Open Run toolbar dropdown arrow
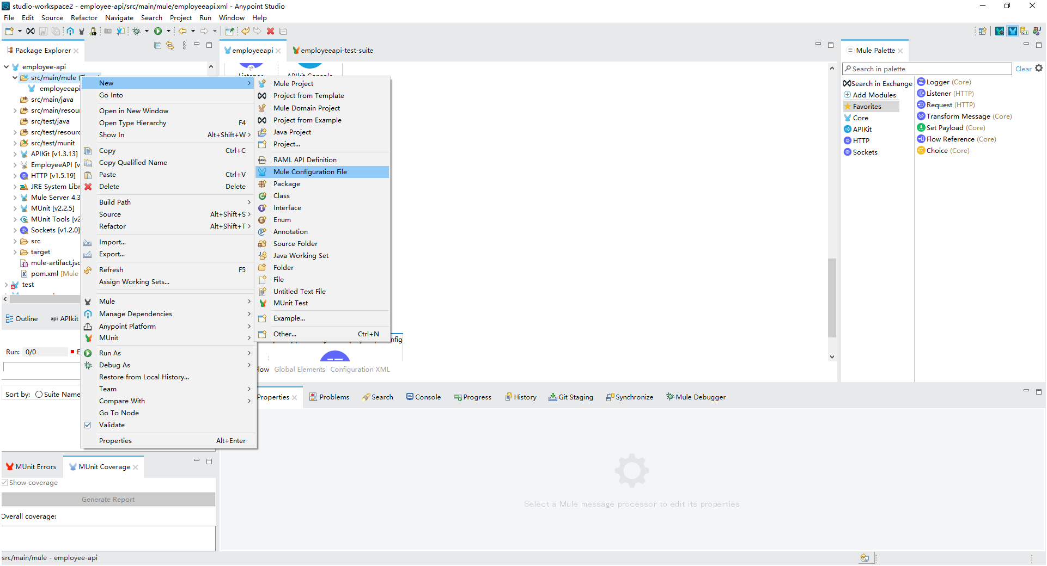The height and width of the screenshot is (566, 1047). (168, 32)
